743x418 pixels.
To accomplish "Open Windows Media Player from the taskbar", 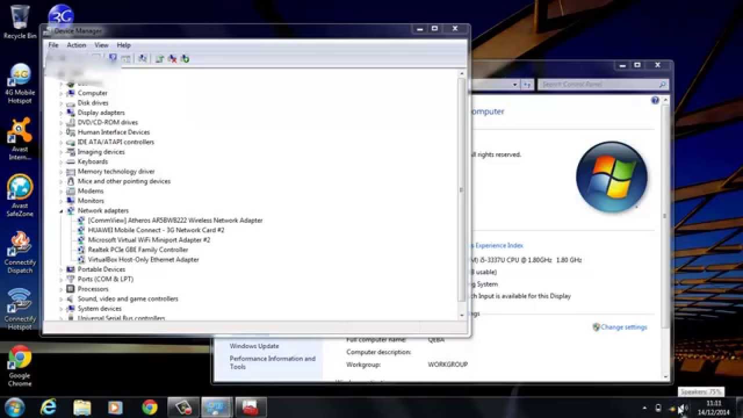I will click(x=116, y=407).
